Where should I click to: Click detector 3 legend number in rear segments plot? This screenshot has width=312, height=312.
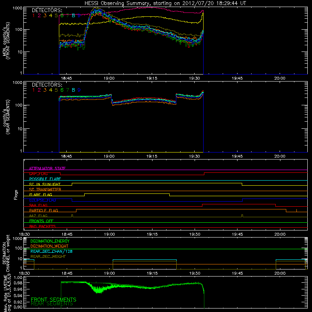(45, 90)
